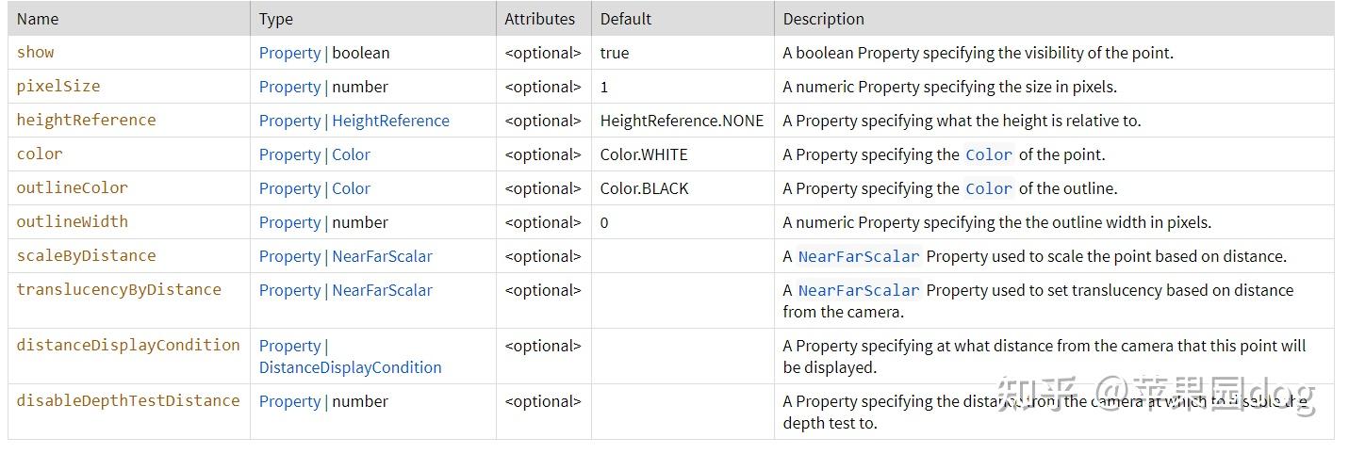Click the Property link in the pixelSize row

click(289, 87)
